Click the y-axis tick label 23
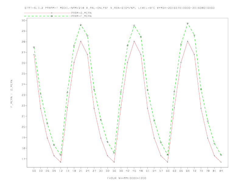 23,95
